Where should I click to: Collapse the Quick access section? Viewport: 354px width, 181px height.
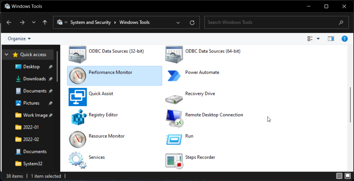coord(6,55)
